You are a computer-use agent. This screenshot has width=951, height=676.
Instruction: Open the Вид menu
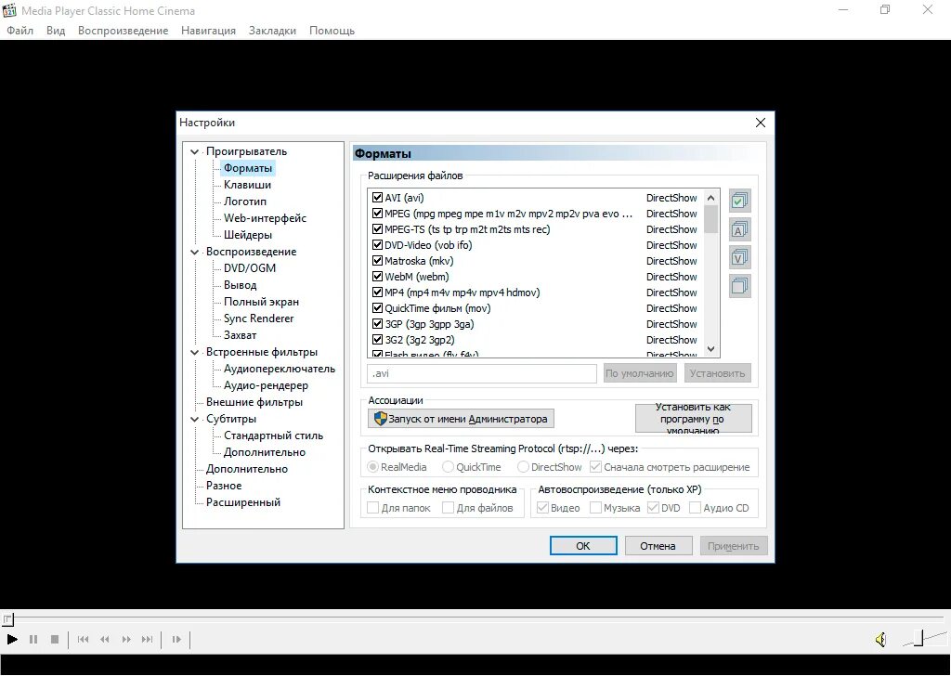pos(55,31)
